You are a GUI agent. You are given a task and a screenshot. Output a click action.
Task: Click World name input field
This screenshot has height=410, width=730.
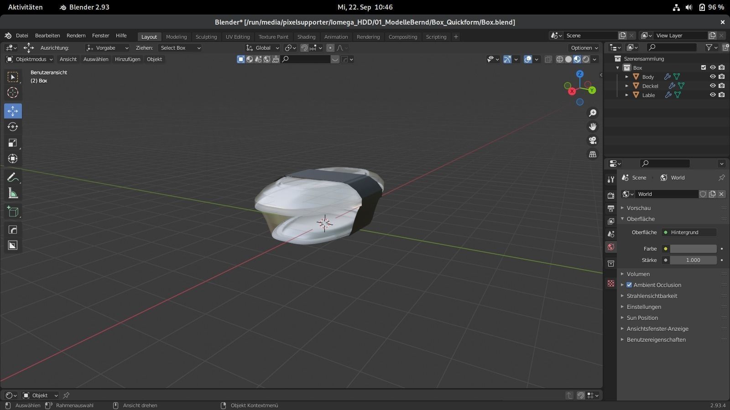tap(667, 194)
